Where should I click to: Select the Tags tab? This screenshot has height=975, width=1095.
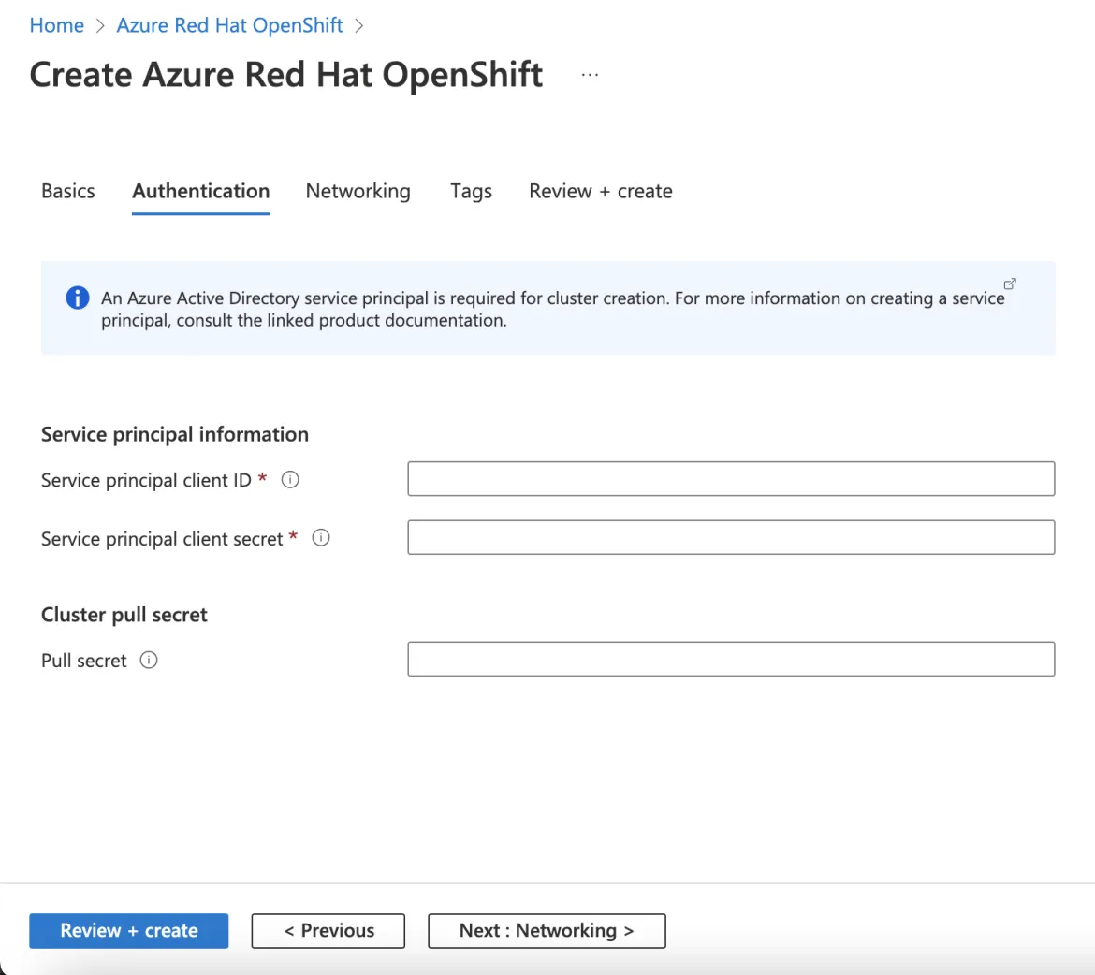471,191
